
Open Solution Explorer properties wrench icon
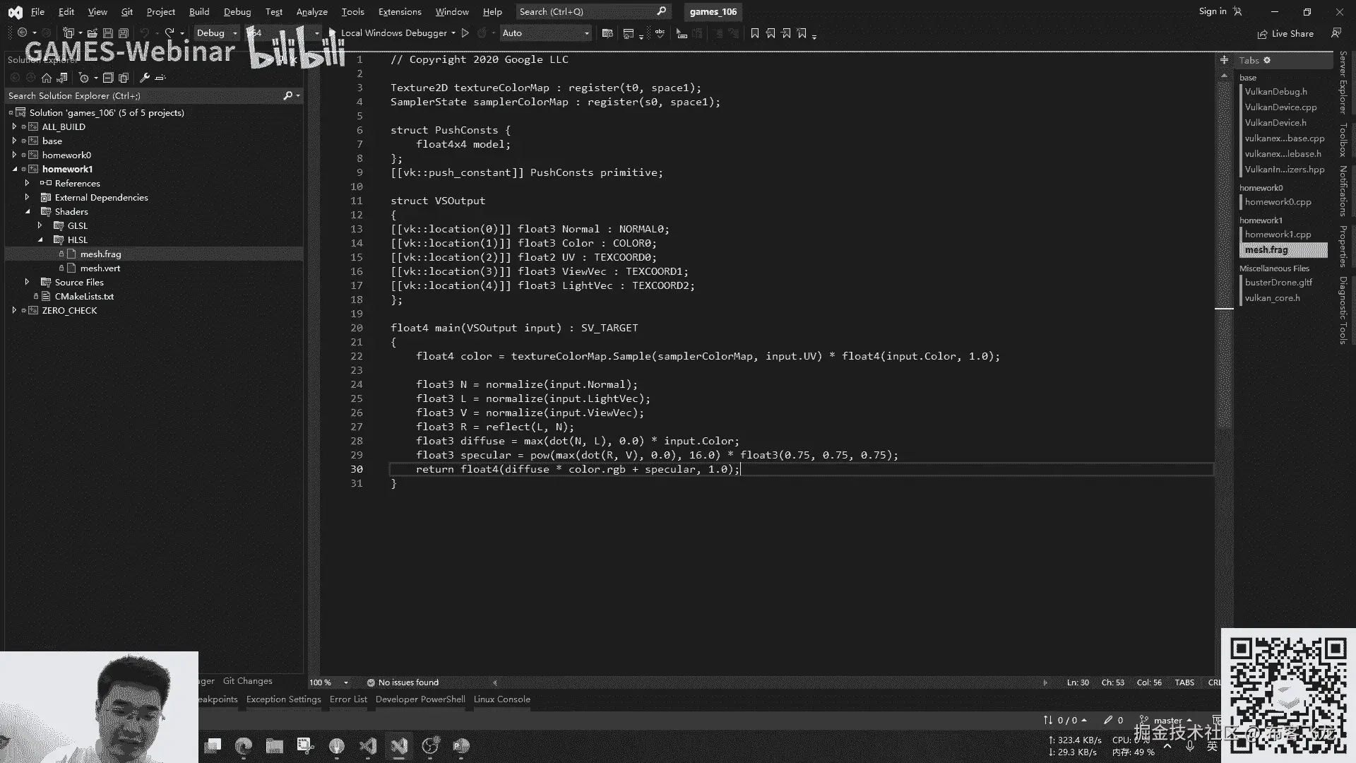pos(144,78)
